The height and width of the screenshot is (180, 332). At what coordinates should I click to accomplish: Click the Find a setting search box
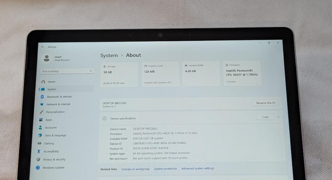click(x=67, y=71)
